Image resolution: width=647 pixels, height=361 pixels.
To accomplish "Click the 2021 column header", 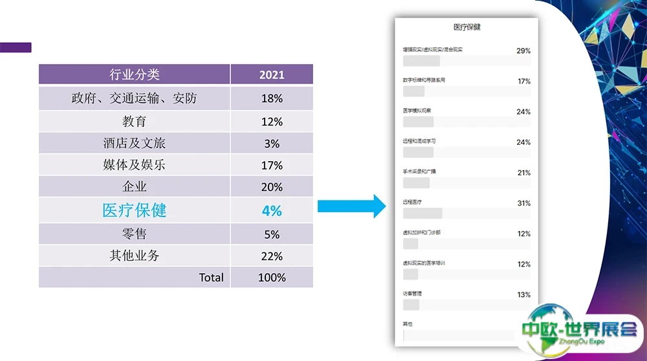I will 272,74.
